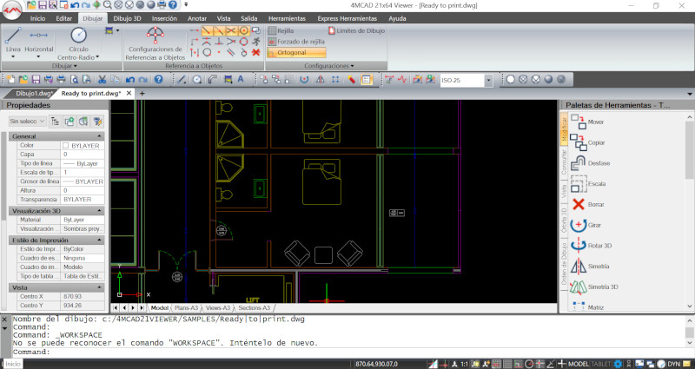
Task: Collapse the Vista properties section
Action: click(100, 287)
